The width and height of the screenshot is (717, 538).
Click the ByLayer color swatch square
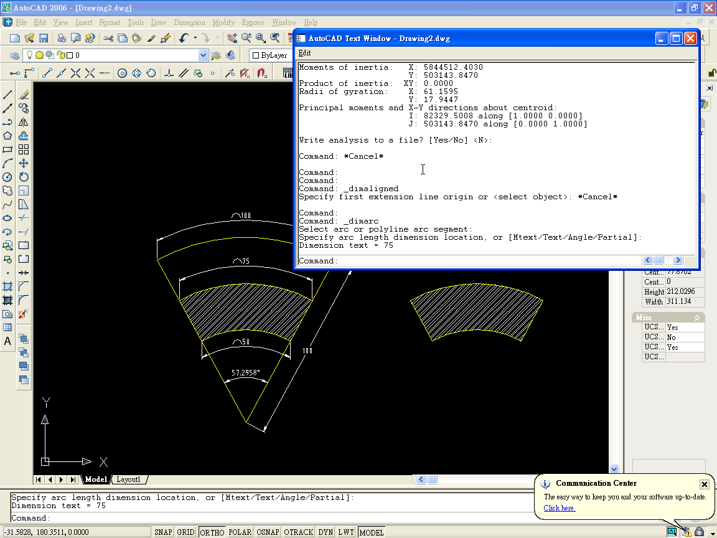tap(256, 55)
